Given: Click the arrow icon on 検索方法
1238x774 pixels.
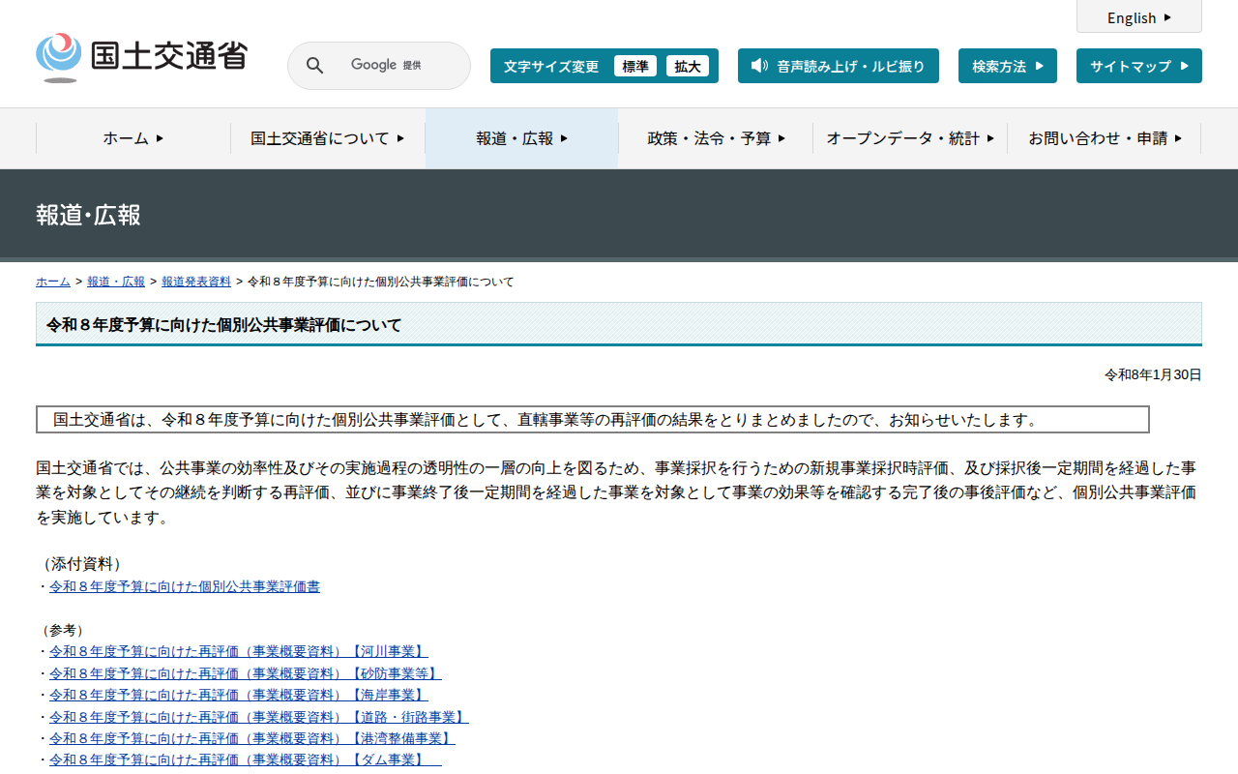Looking at the screenshot, I should pos(1040,66).
